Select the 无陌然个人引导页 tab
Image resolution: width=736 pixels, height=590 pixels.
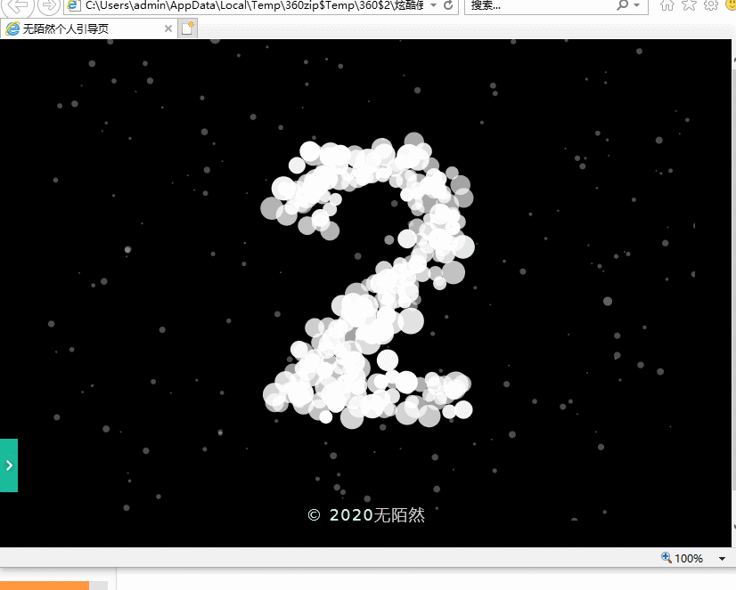click(80, 28)
